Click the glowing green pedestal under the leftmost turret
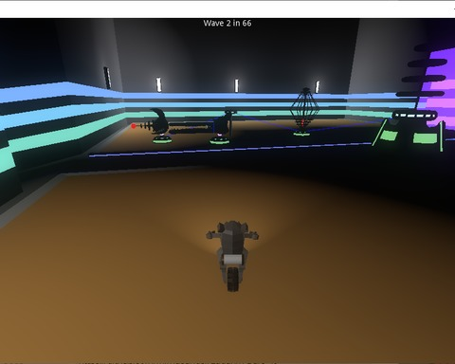The width and height of the screenshot is (455, 364). coord(162,139)
